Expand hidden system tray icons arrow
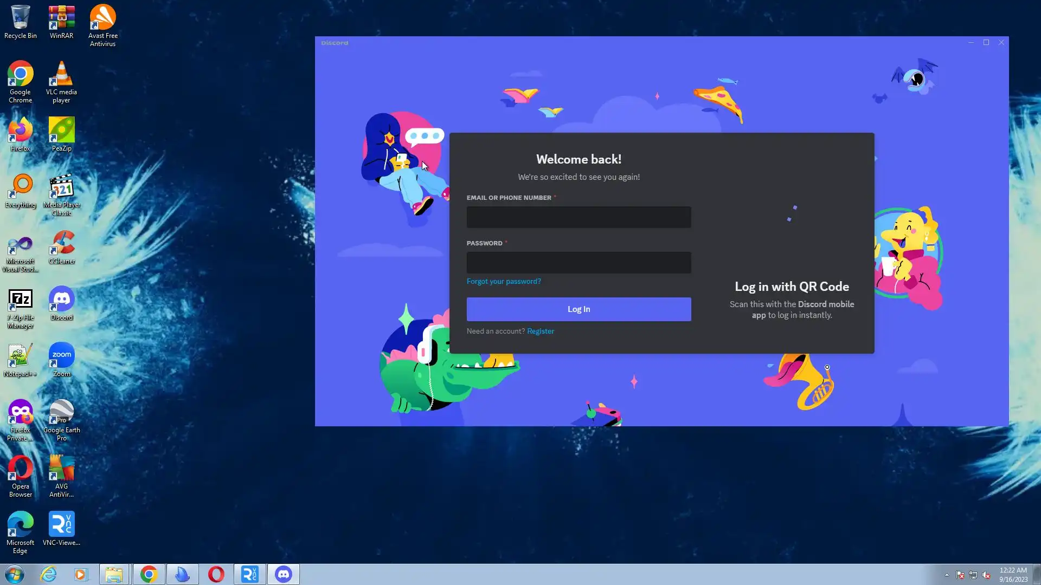The width and height of the screenshot is (1041, 585). [947, 575]
